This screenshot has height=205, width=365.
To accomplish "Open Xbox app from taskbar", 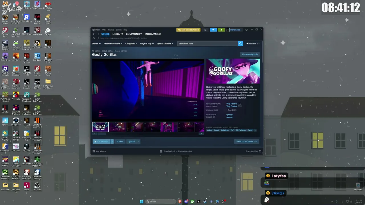I will [x=192, y=202].
